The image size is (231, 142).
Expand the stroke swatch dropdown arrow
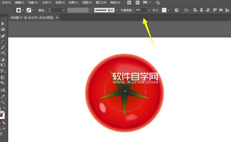tap(33, 10)
